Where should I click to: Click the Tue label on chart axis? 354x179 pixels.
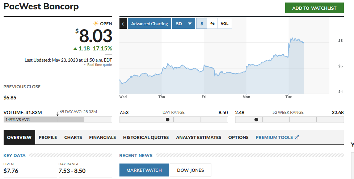coord(288,97)
